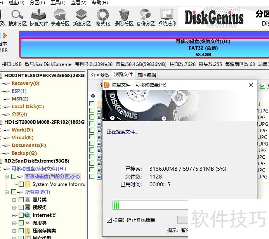The height and width of the screenshot is (239, 269).
Task: Check the 压缩存档类 checkbox
Action: pos(21,231)
